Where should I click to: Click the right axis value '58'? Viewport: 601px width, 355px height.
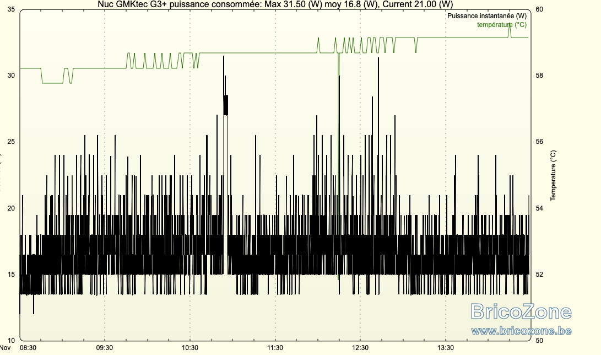[539, 76]
